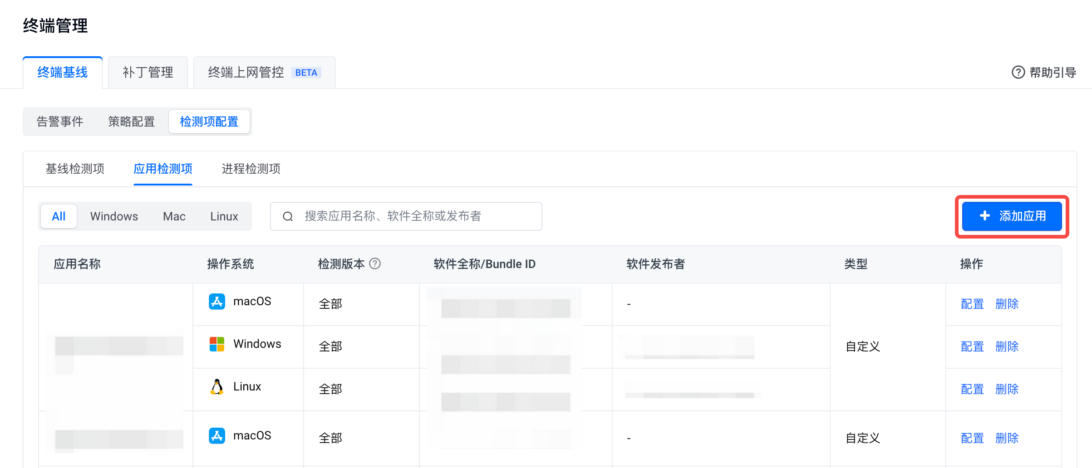
Task: Open the 终端上网管控 BETA tab
Action: 264,73
